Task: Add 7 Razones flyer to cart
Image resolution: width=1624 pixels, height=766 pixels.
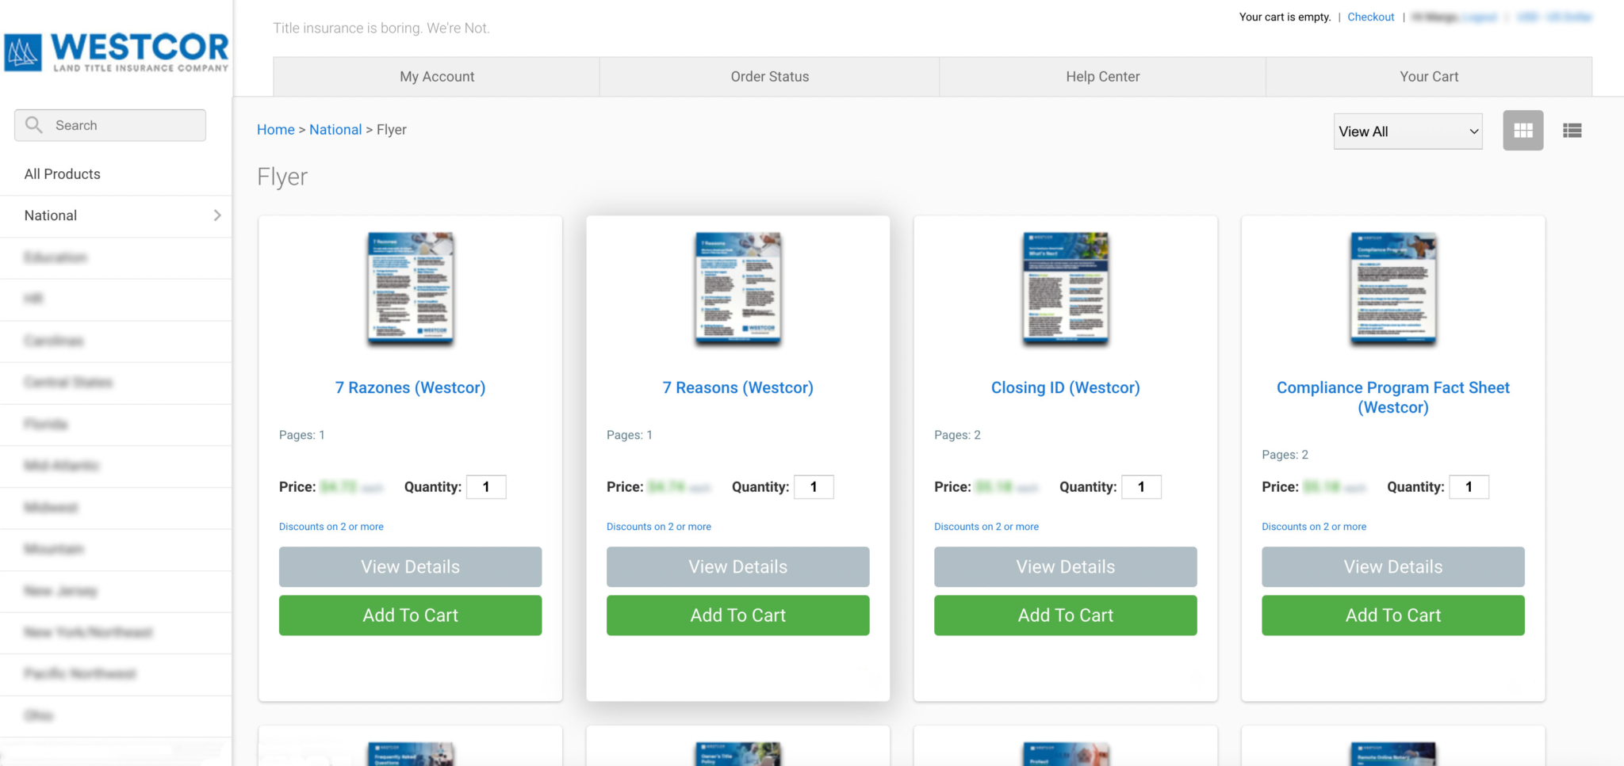Action: tap(410, 615)
